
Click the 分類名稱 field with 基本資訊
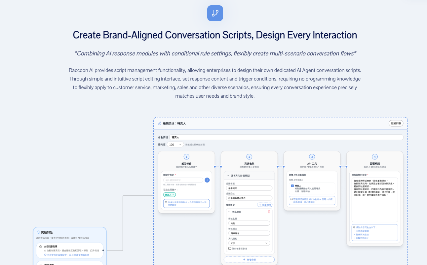(x=249, y=188)
